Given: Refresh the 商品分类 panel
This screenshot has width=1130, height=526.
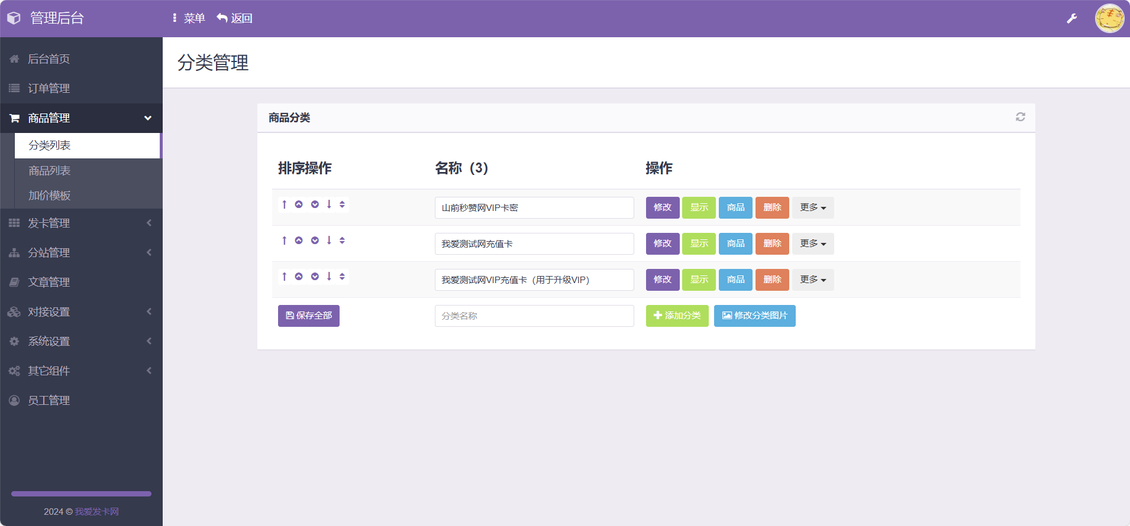Looking at the screenshot, I should 1021,117.
